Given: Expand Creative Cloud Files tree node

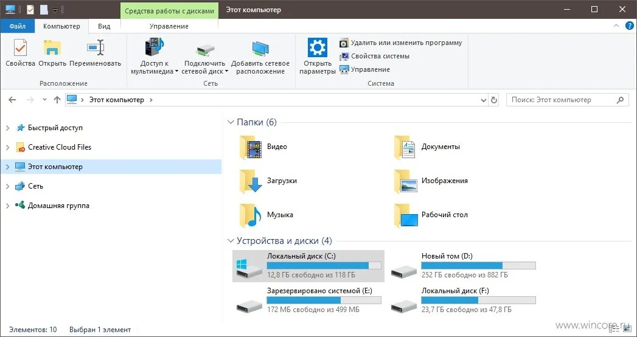Looking at the screenshot, I should point(8,147).
